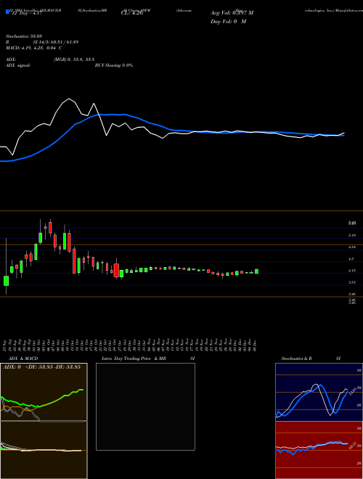The height and width of the screenshot is (479, 363).
Task: Click the "(MGR) 0, 53.8, 53.8" ADX values
Action: point(74,60)
